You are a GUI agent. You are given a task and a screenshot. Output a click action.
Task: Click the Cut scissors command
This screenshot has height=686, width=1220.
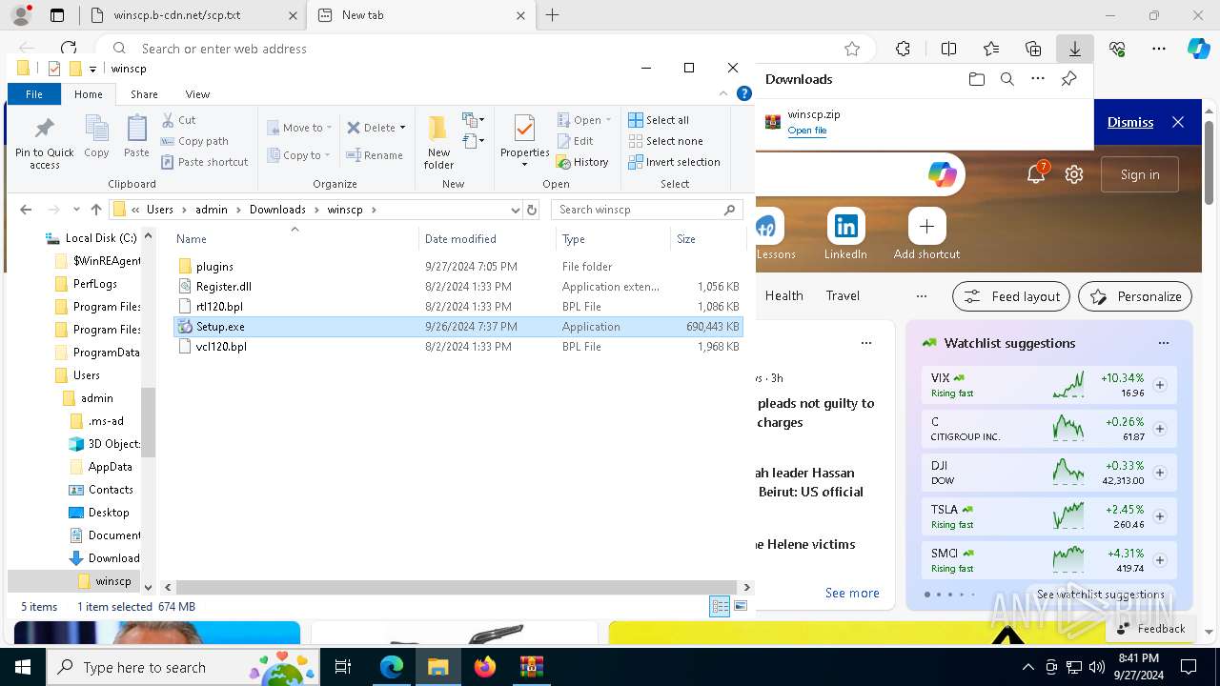pyautogui.click(x=178, y=120)
